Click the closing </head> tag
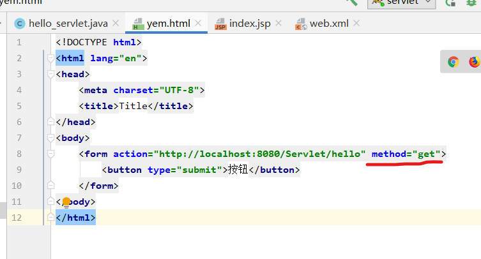481x259 pixels. coord(76,122)
